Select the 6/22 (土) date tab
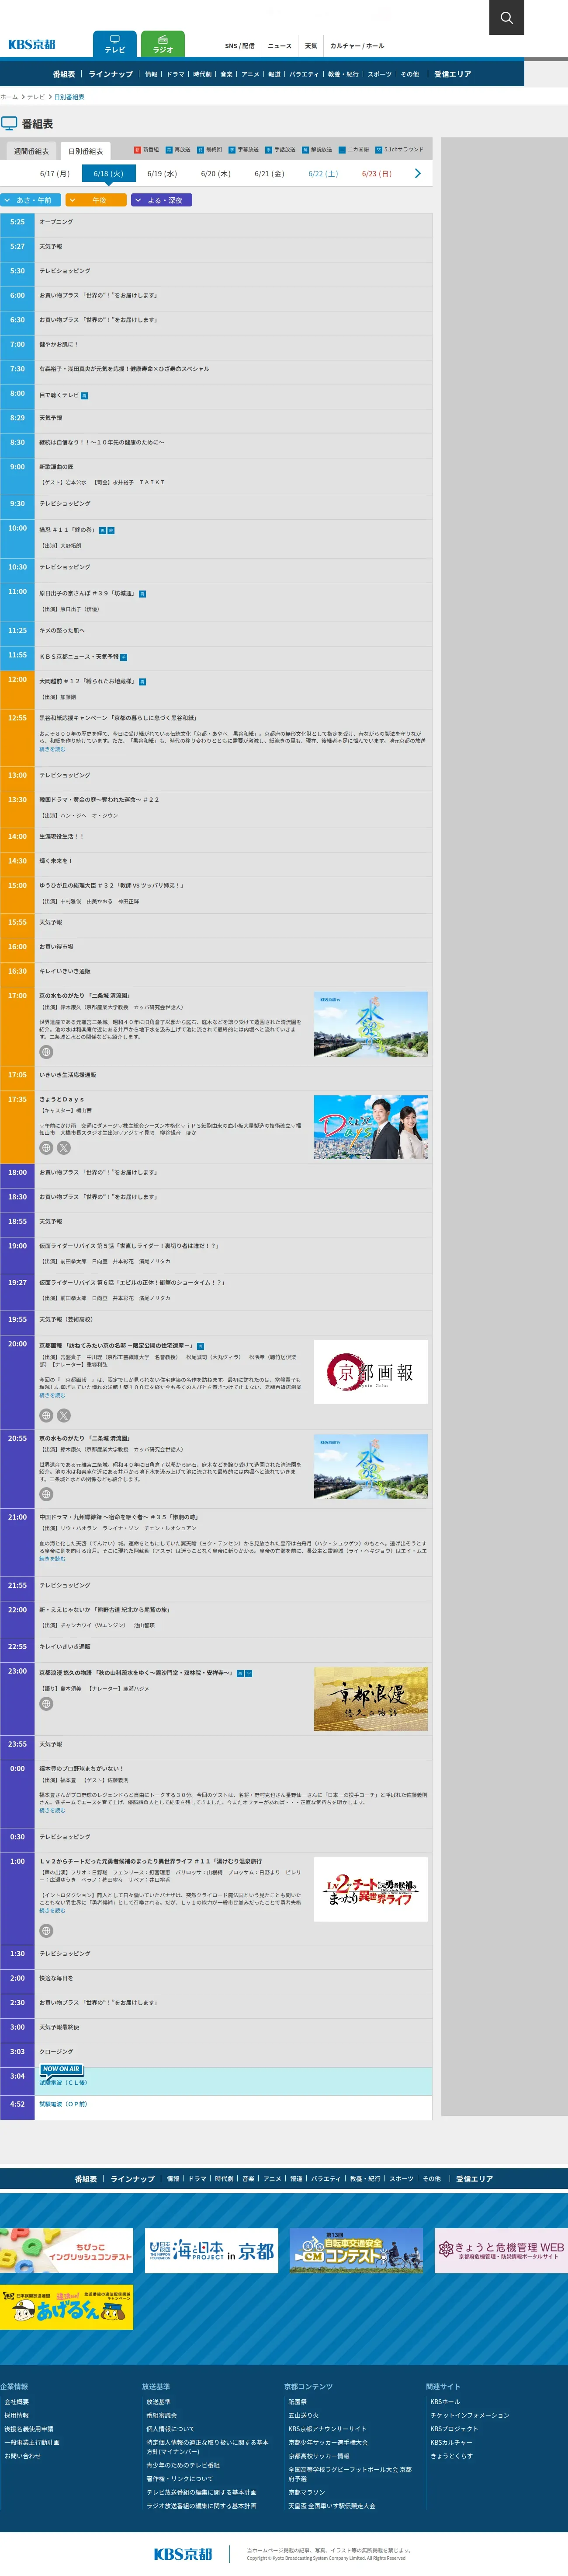The height and width of the screenshot is (2576, 568). [x=322, y=174]
